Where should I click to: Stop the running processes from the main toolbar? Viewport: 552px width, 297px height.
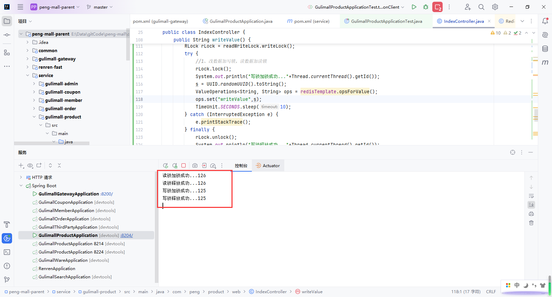click(437, 7)
